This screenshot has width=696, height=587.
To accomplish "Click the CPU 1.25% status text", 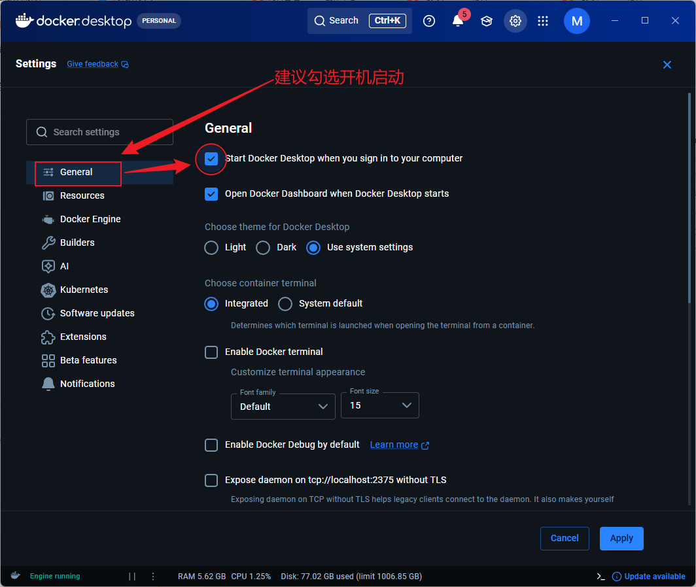I will pyautogui.click(x=251, y=577).
